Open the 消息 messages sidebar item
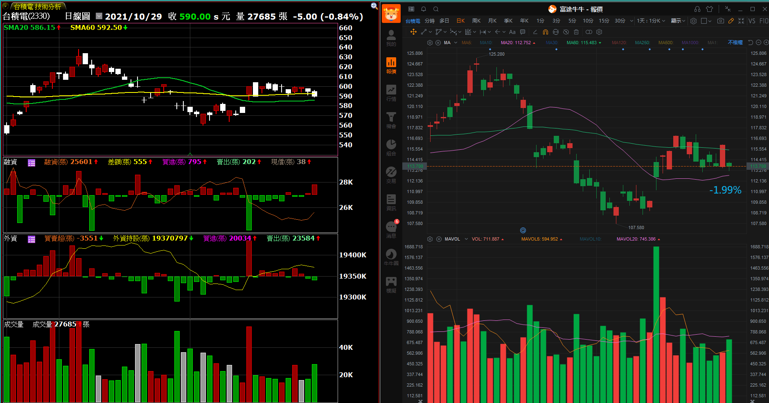 391,230
